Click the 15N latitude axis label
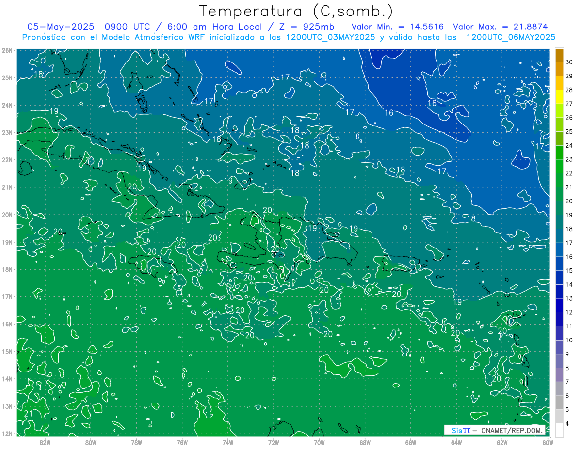The height and width of the screenshot is (449, 582). tap(7, 351)
